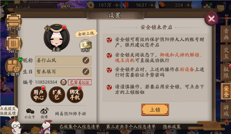This screenshot has height=134, width=231.
Task: Copy the ID number using copy icon
Action: [x=63, y=82]
